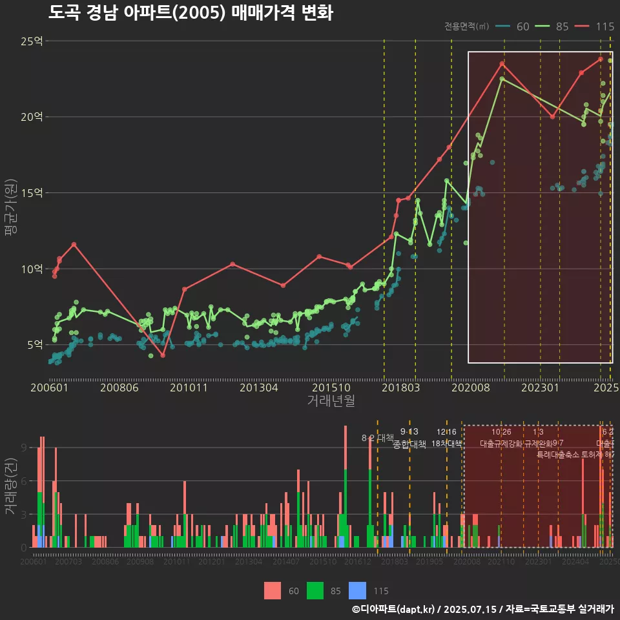Click the red 115 line low point near 4억
The height and width of the screenshot is (620, 620).
pyautogui.click(x=163, y=355)
